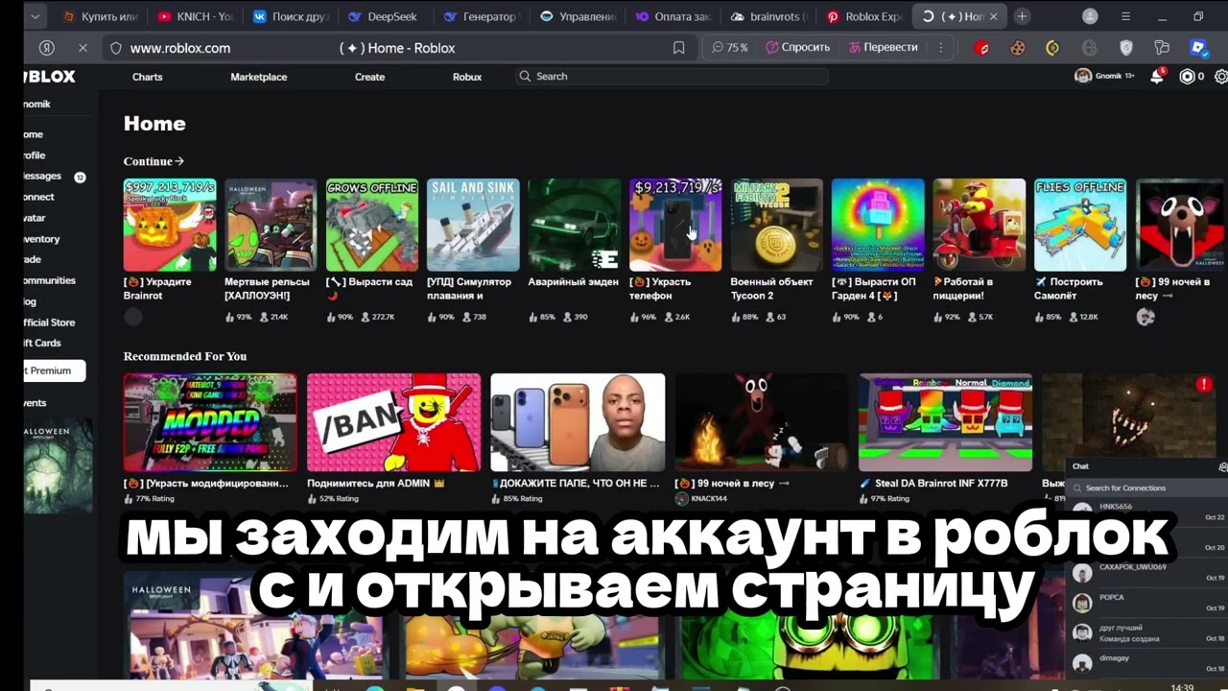Switch to the brainvrots tab

(768, 16)
